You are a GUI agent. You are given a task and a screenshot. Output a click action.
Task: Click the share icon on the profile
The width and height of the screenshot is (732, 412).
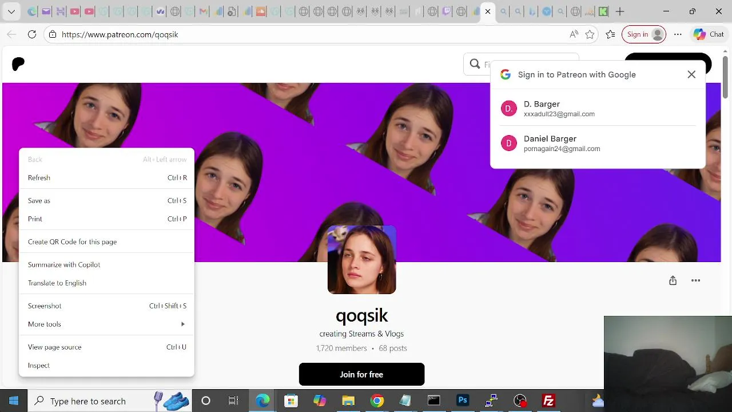click(x=673, y=280)
